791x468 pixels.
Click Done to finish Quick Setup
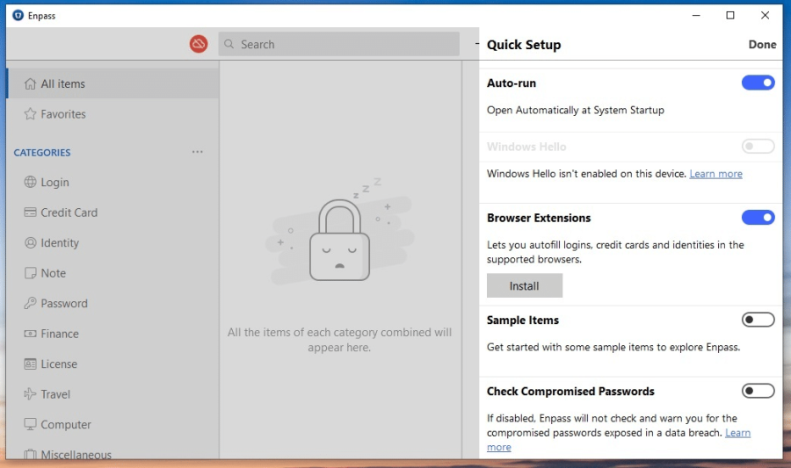coord(762,44)
